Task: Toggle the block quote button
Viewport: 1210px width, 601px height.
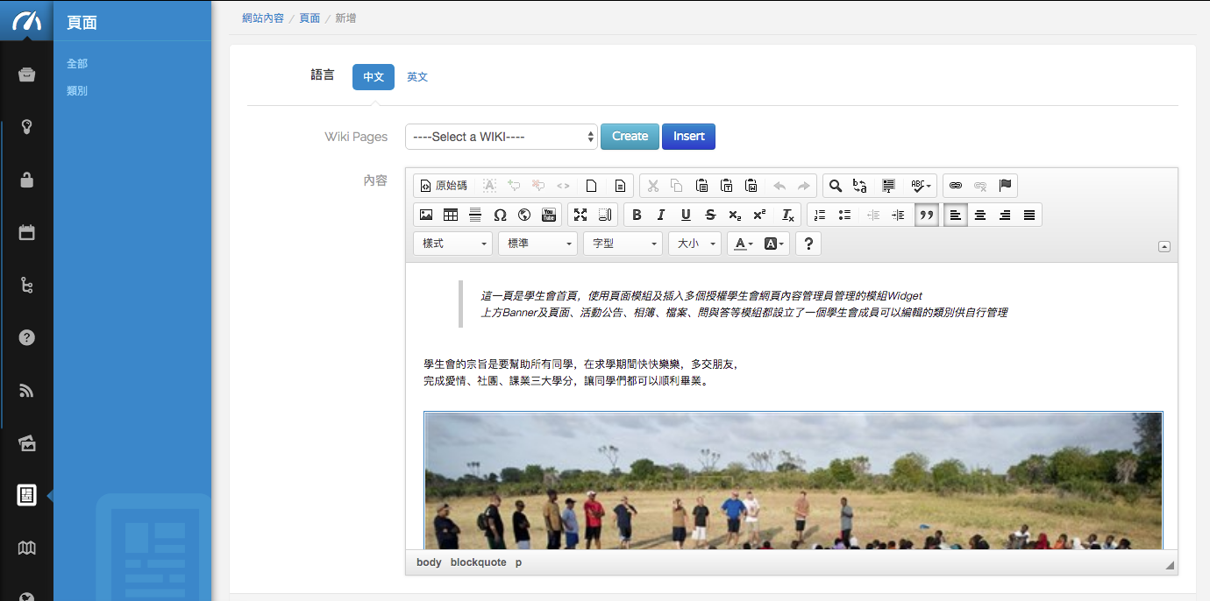Action: click(924, 215)
